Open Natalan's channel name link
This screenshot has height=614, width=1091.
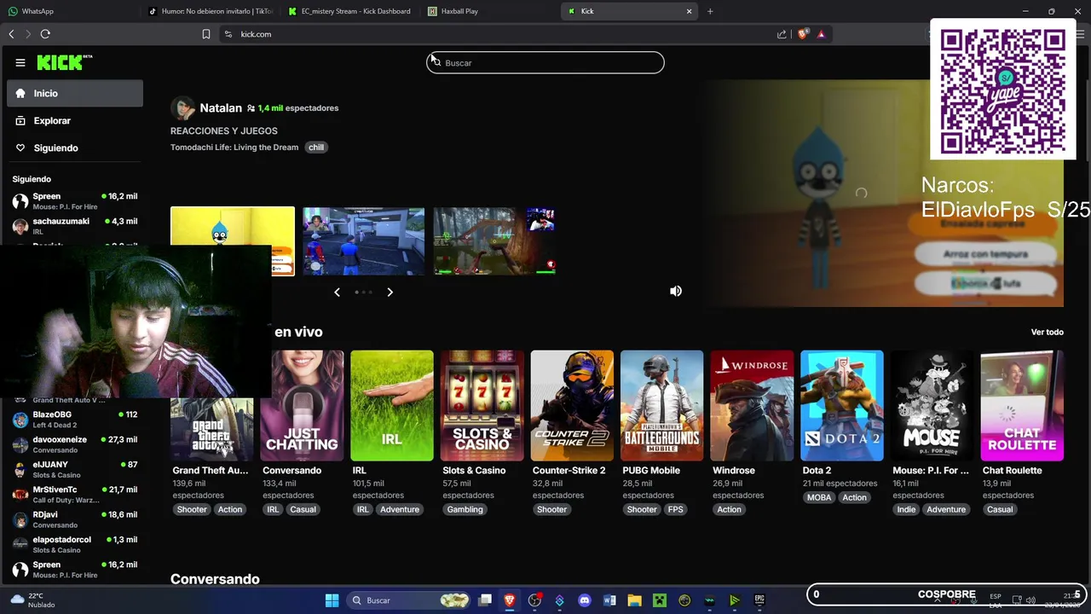221,108
